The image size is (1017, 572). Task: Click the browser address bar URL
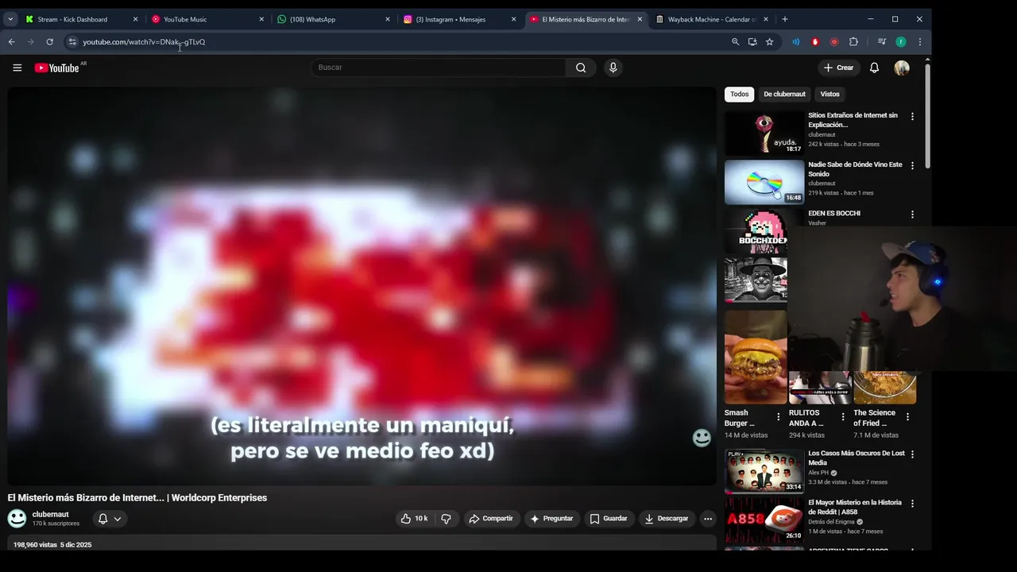pyautogui.click(x=144, y=41)
